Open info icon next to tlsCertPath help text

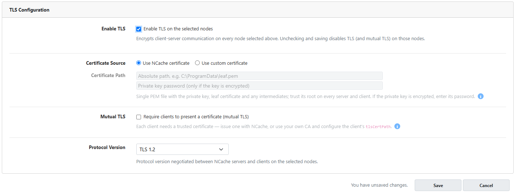[x=397, y=127]
